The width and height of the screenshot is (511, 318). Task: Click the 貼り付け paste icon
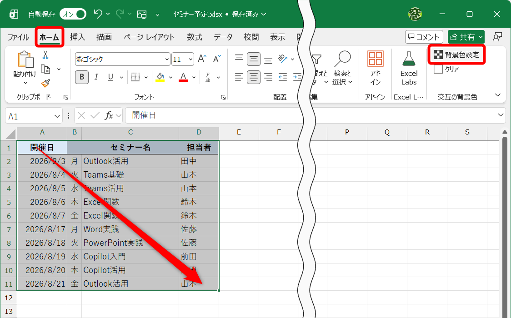click(25, 60)
